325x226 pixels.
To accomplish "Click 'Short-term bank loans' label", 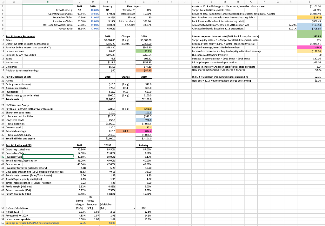I will (x=18, y=113).
